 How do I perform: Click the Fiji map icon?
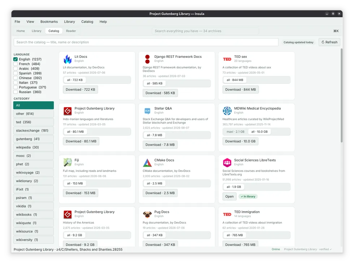coord(68,162)
